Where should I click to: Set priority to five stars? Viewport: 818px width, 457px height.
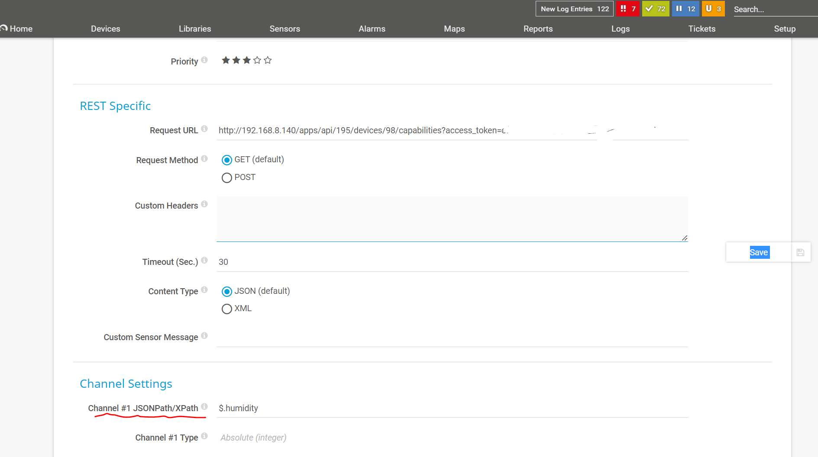pos(268,60)
